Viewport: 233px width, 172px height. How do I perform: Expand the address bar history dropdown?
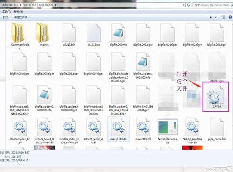point(184,5)
